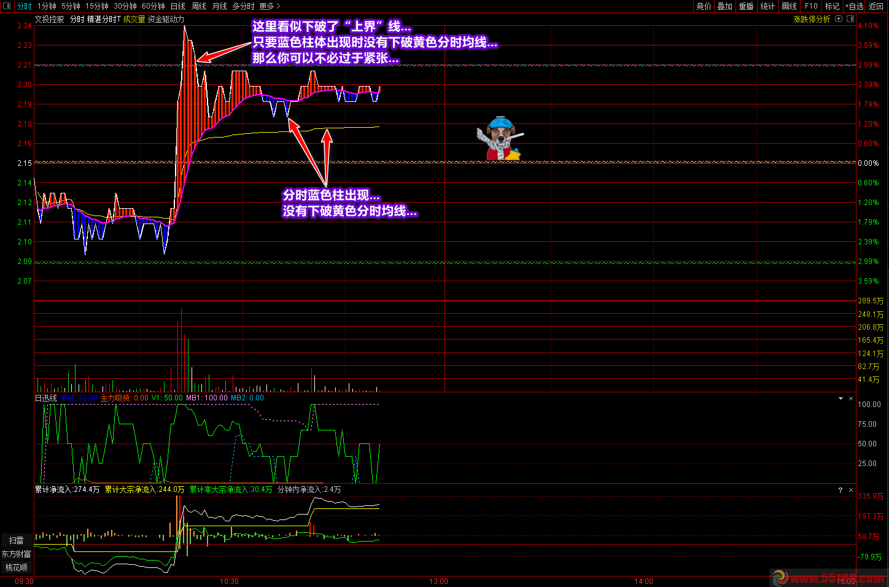Toggle right side panel icon near 涨跌停分析
889x587 pixels.
850,19
